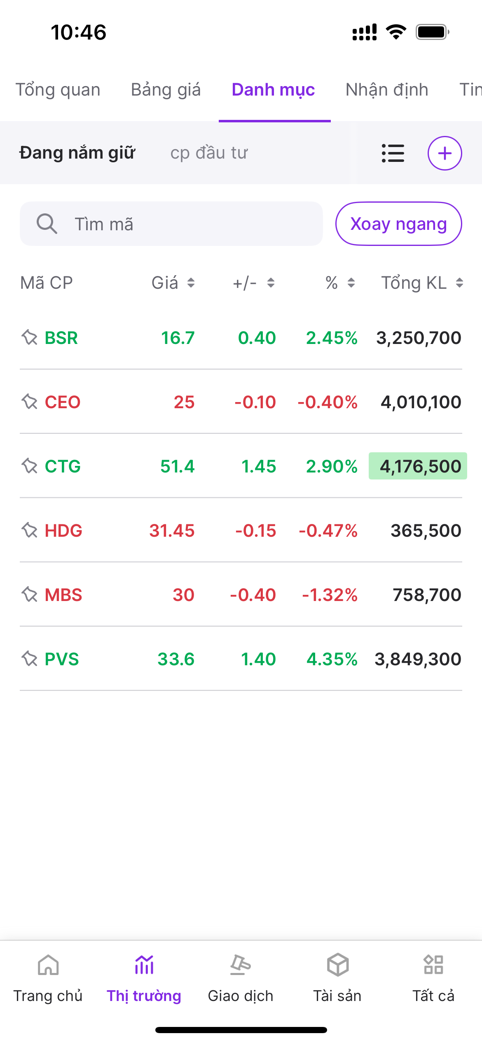Viewport: 482px width, 1043px height.
Task: Tap the magnifier search icon
Action: click(47, 224)
